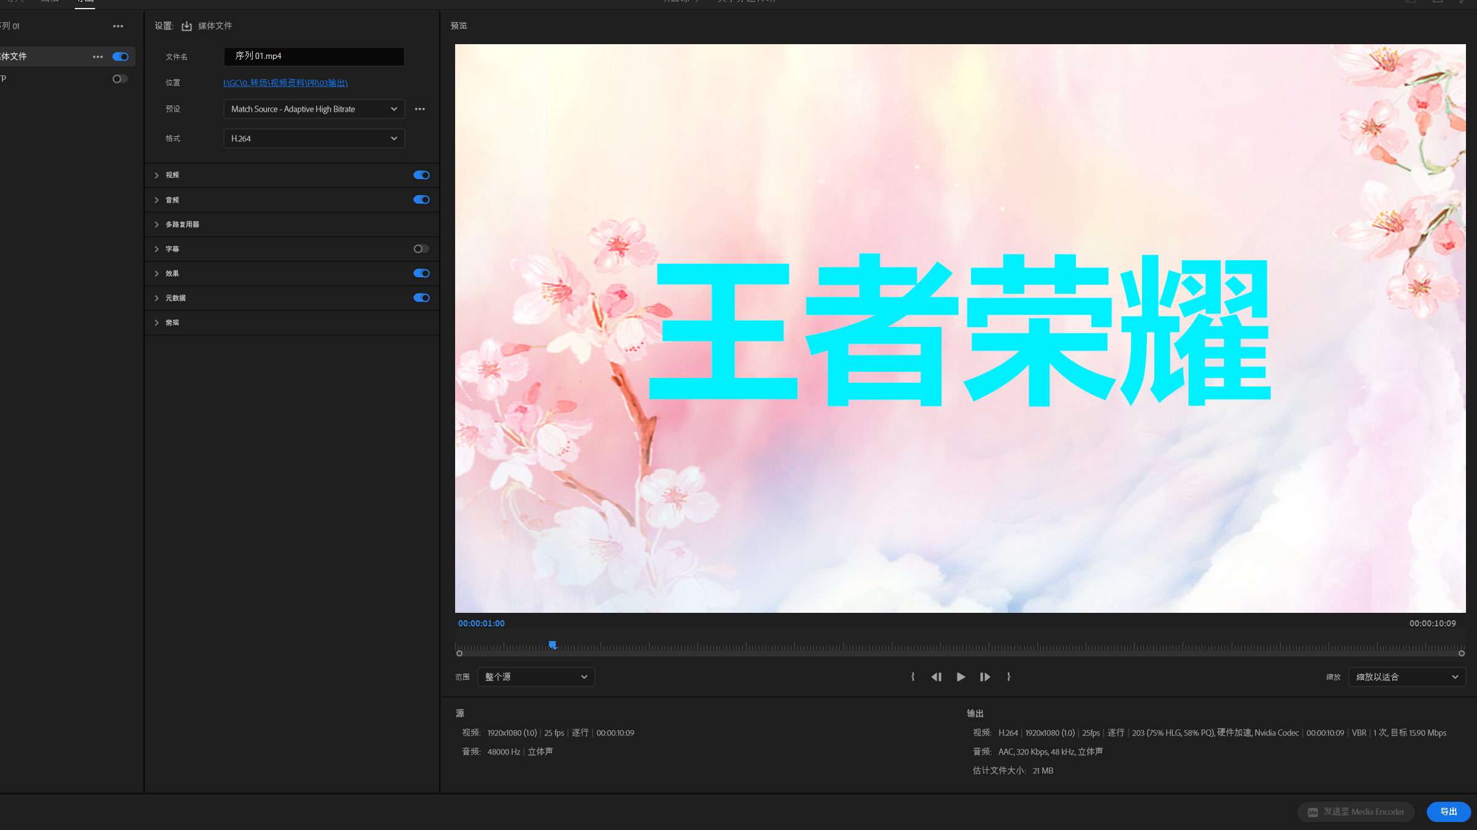Click the Play button under preview

pos(961,677)
